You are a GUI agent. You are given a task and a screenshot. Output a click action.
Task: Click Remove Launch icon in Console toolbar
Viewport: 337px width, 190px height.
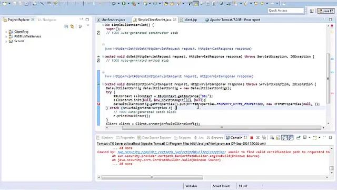pos(258,138)
